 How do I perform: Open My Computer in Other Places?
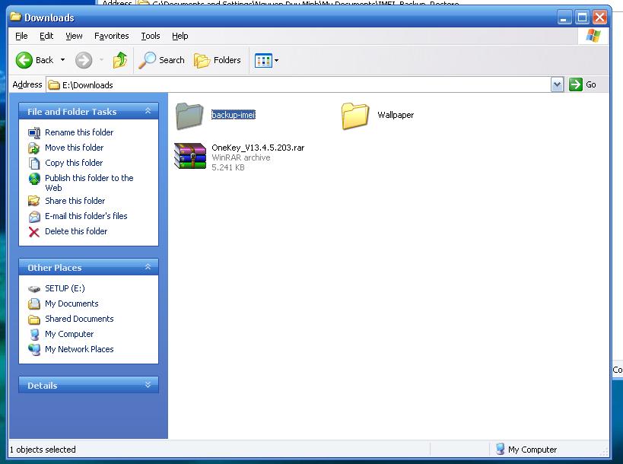click(69, 334)
